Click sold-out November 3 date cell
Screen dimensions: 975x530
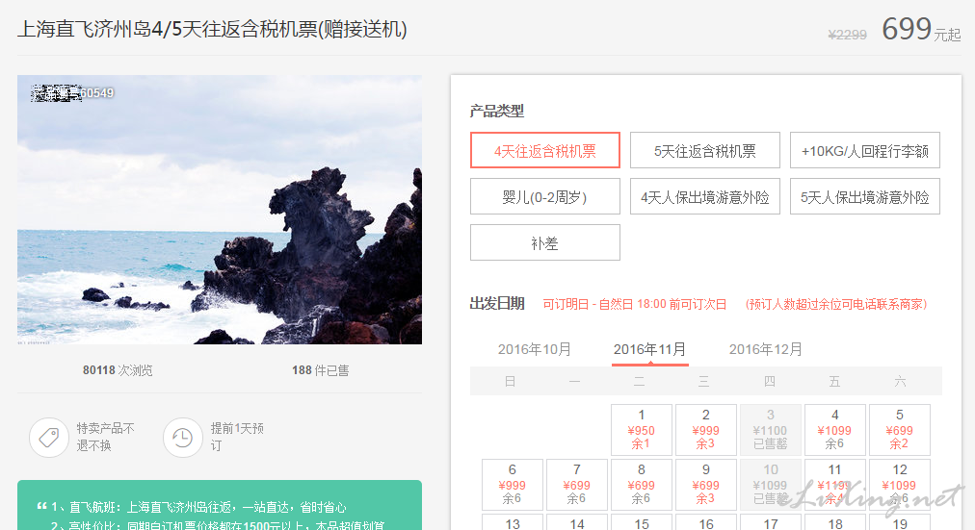(771, 429)
